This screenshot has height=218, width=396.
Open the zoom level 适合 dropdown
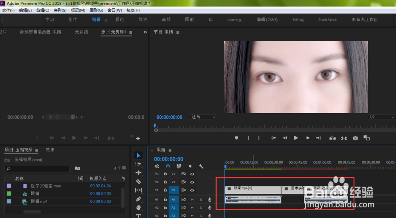[x=203, y=117]
